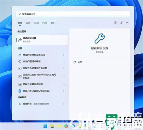Image resolution: width=143 pixels, height=130 pixels.
Task: Switch to the 应用 tab
Action: 28,23
